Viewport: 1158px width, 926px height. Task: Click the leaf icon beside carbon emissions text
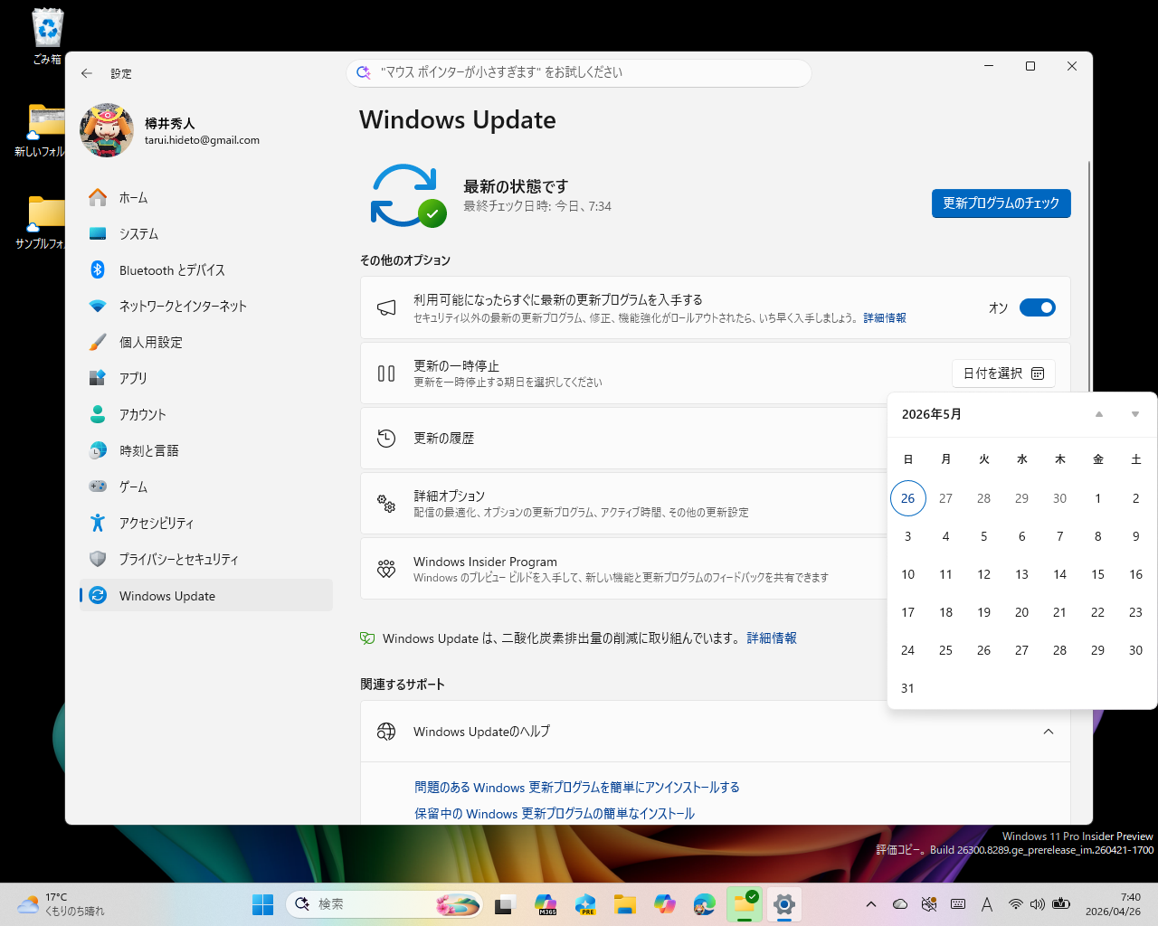point(367,638)
